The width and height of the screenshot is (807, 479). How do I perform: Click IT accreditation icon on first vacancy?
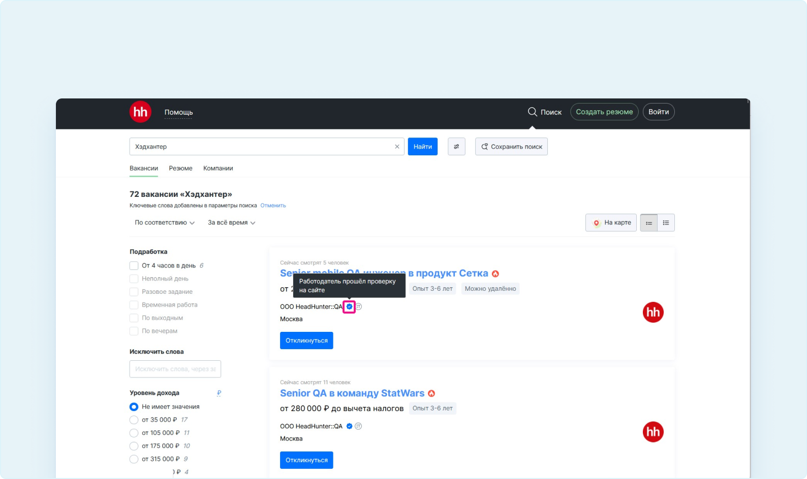pos(359,306)
